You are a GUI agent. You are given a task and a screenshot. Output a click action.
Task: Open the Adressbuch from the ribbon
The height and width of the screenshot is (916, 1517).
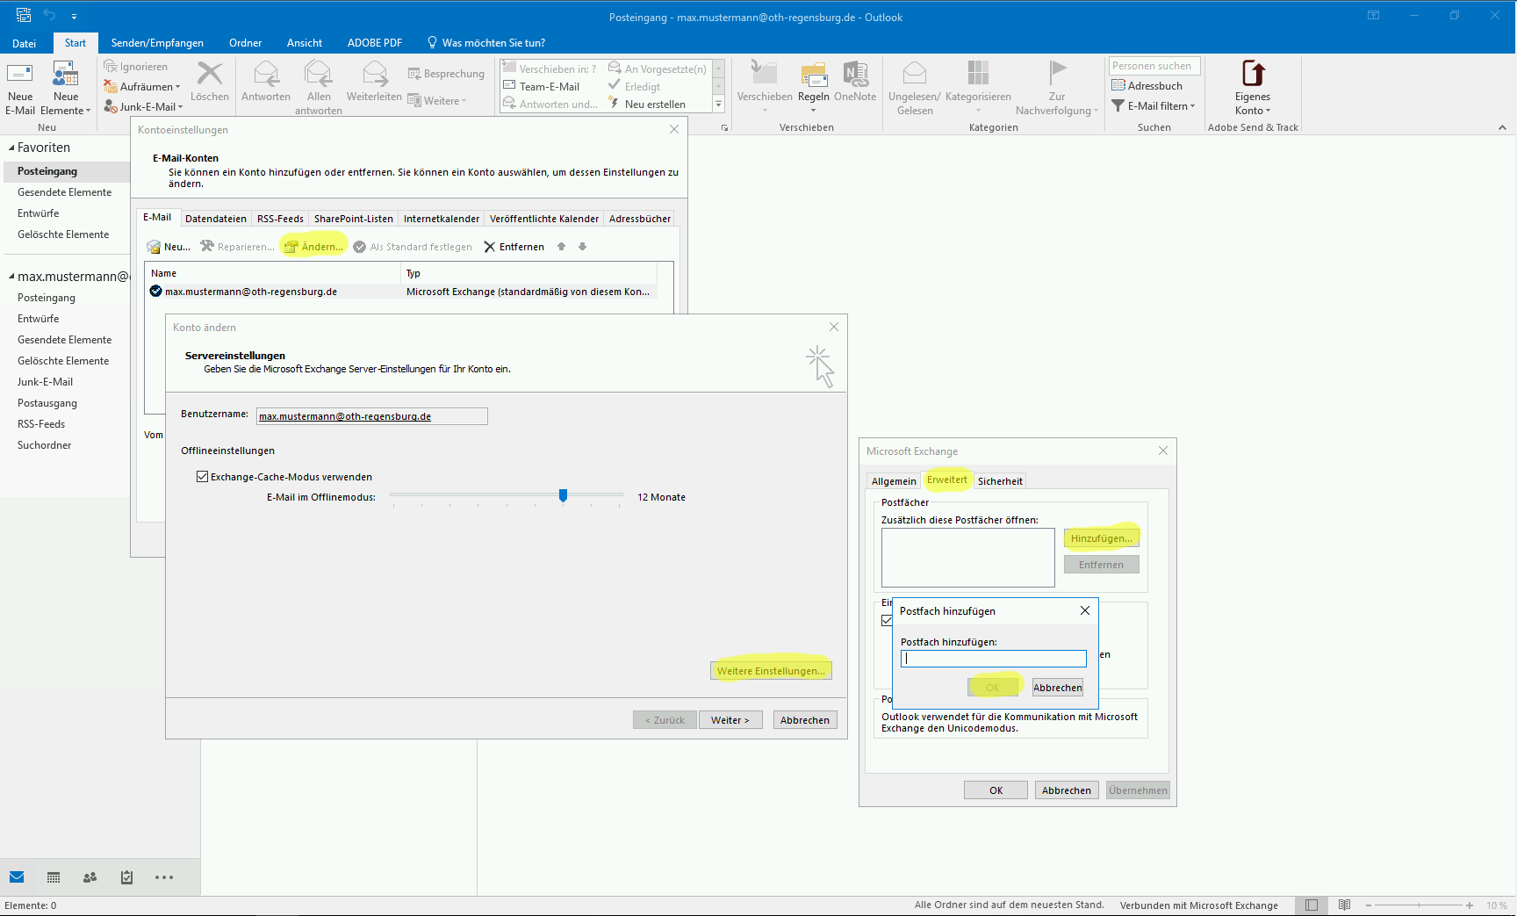pos(1147,86)
